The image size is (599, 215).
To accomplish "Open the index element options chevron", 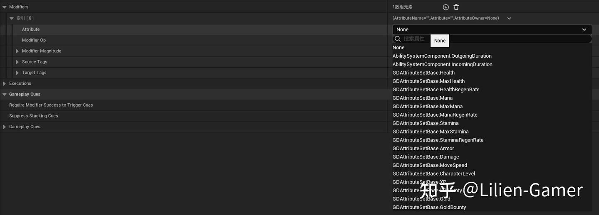I will point(509,18).
